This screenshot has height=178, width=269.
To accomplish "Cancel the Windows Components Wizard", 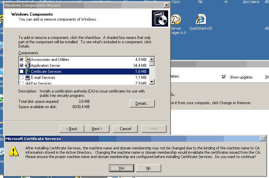I will pos(125,129).
